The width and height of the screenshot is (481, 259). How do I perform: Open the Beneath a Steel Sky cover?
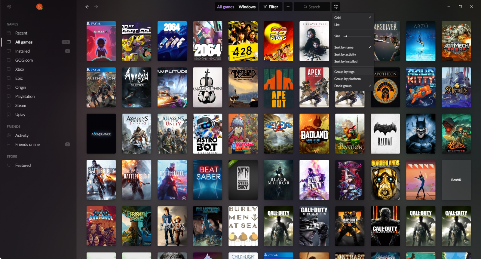243,180
